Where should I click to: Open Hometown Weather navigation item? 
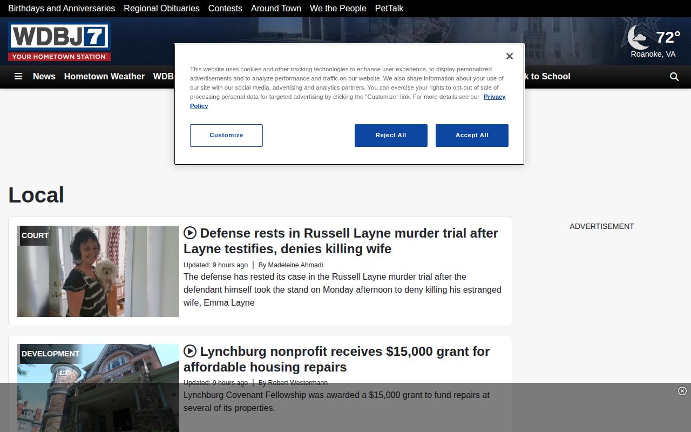(104, 77)
